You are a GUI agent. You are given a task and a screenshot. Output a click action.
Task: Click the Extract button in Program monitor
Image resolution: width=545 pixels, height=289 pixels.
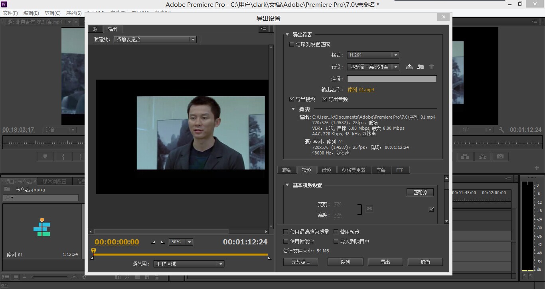(x=483, y=157)
